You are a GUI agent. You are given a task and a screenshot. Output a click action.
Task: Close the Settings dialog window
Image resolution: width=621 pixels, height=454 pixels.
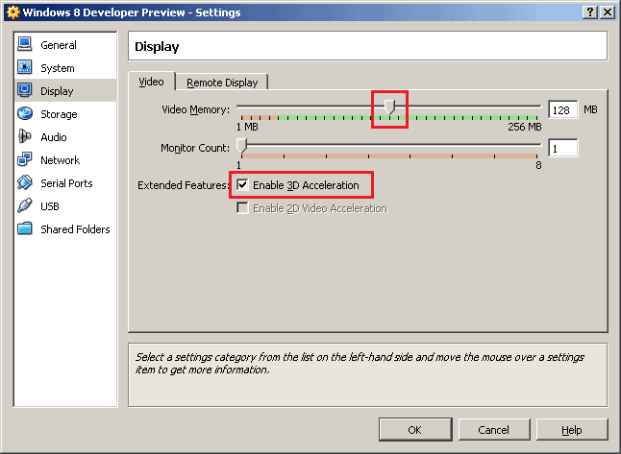pos(608,12)
